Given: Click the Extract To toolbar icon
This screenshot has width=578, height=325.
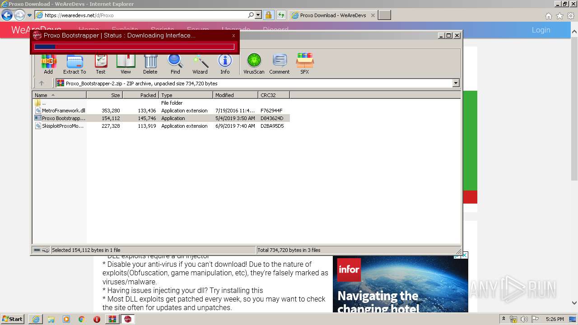Looking at the screenshot, I should click(75, 64).
